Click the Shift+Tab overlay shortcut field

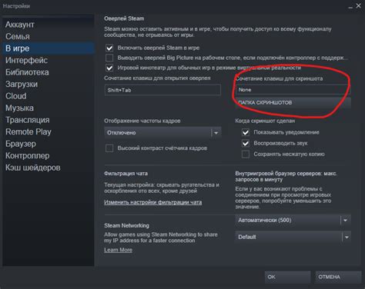[162, 90]
